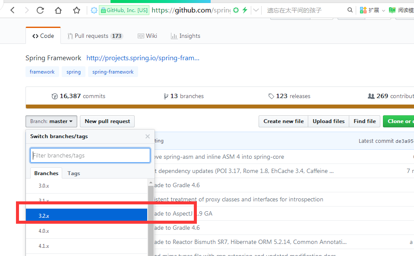Click the github.com URL address field
Image resolution: width=414 pixels, height=256 pixels.
191,10
